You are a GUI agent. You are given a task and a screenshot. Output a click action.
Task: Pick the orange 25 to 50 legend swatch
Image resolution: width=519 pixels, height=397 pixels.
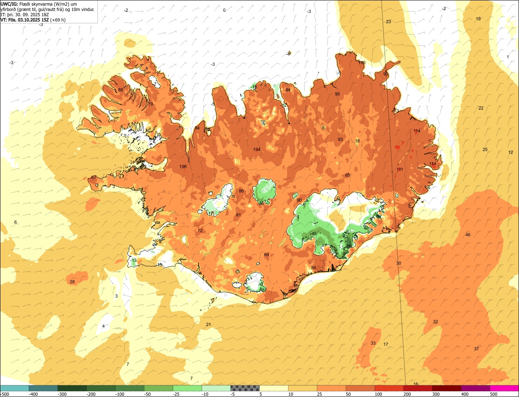pos(331,388)
